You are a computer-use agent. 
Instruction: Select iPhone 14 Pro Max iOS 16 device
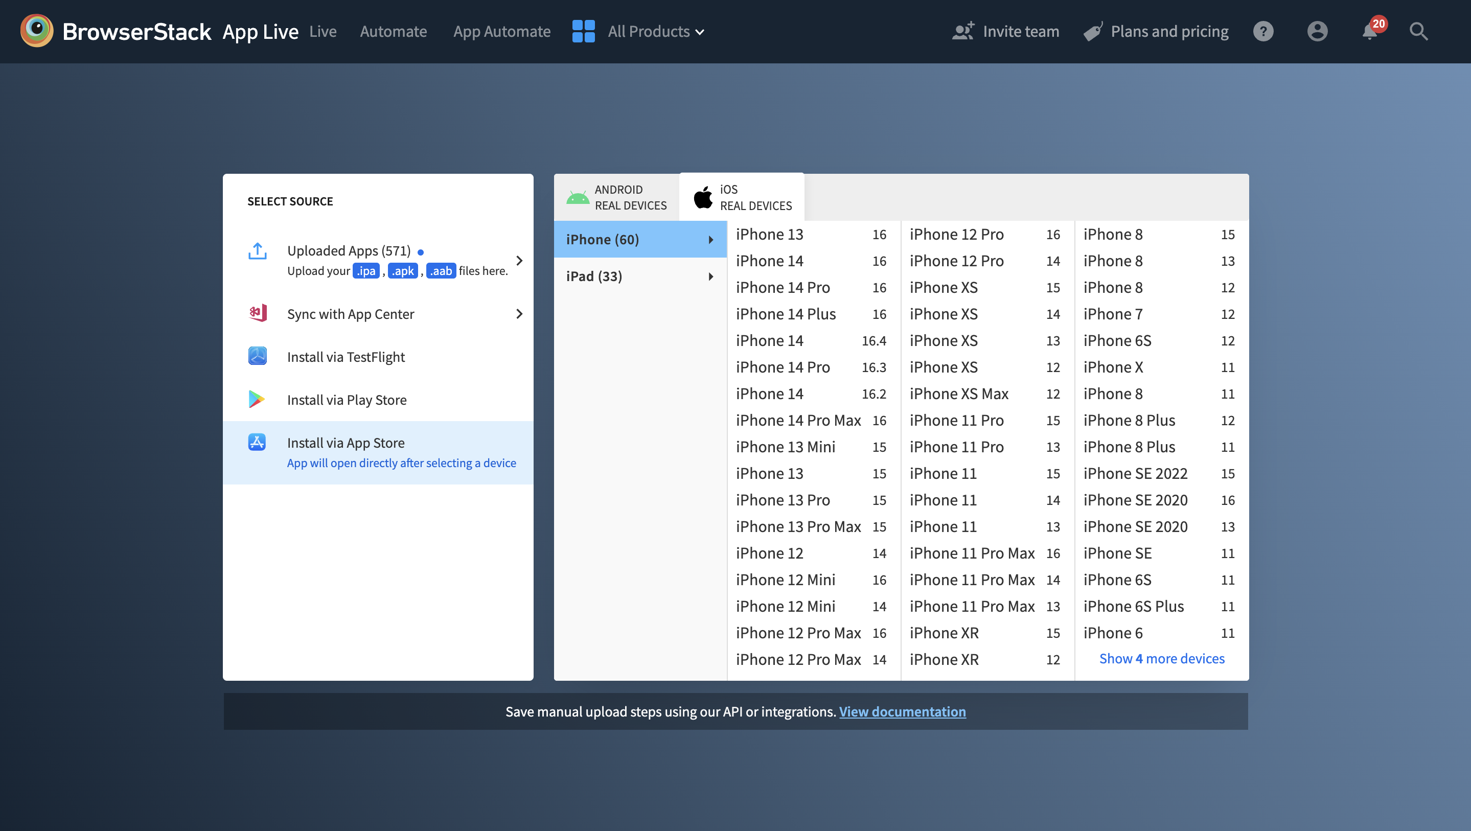798,420
